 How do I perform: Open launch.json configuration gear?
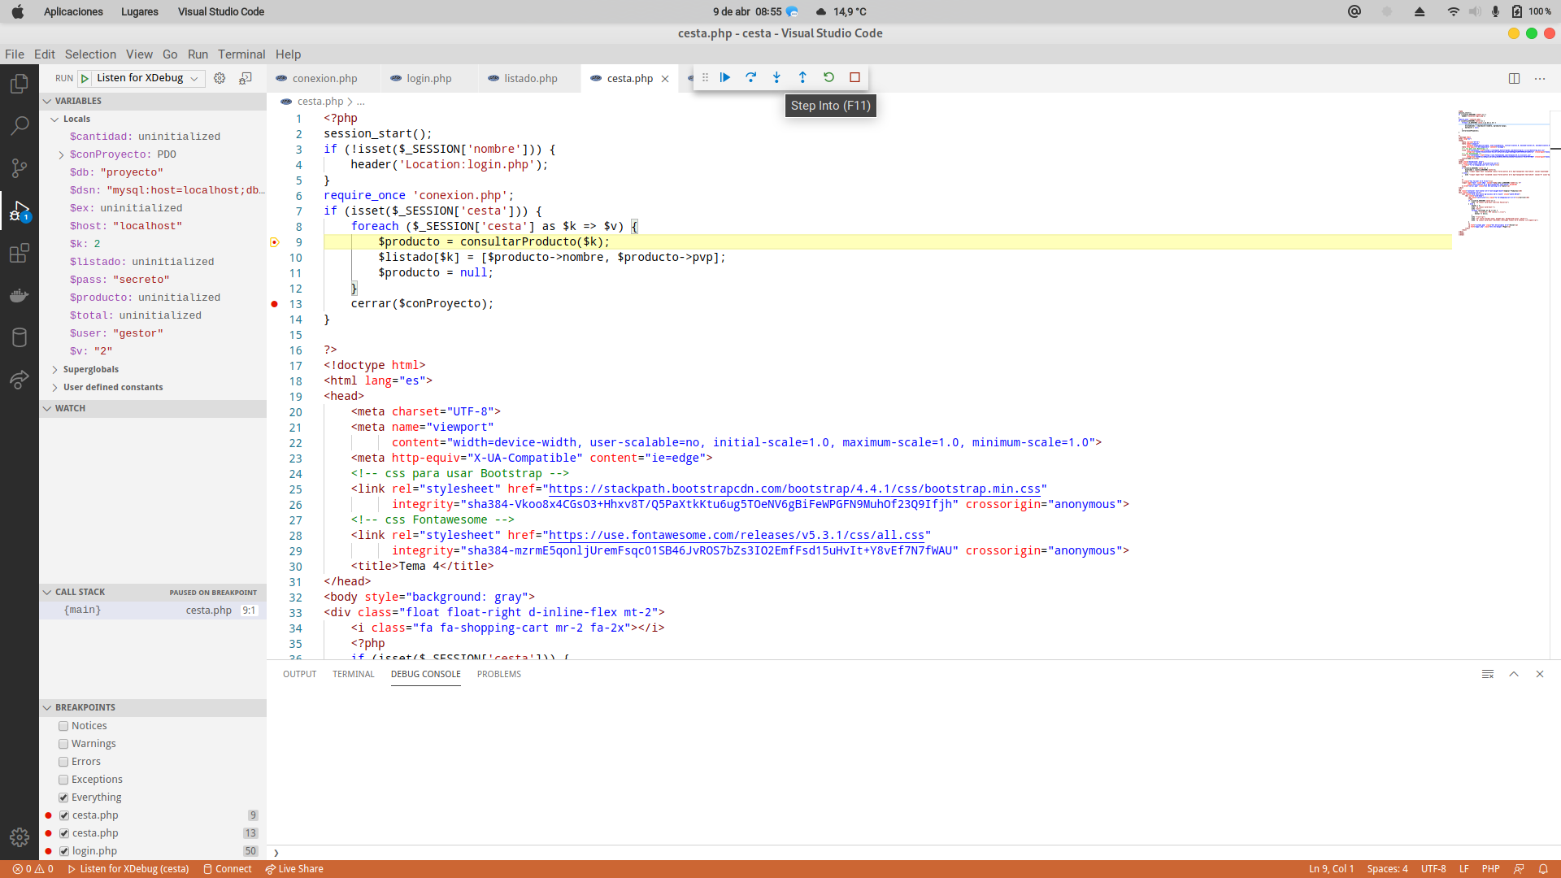point(220,78)
